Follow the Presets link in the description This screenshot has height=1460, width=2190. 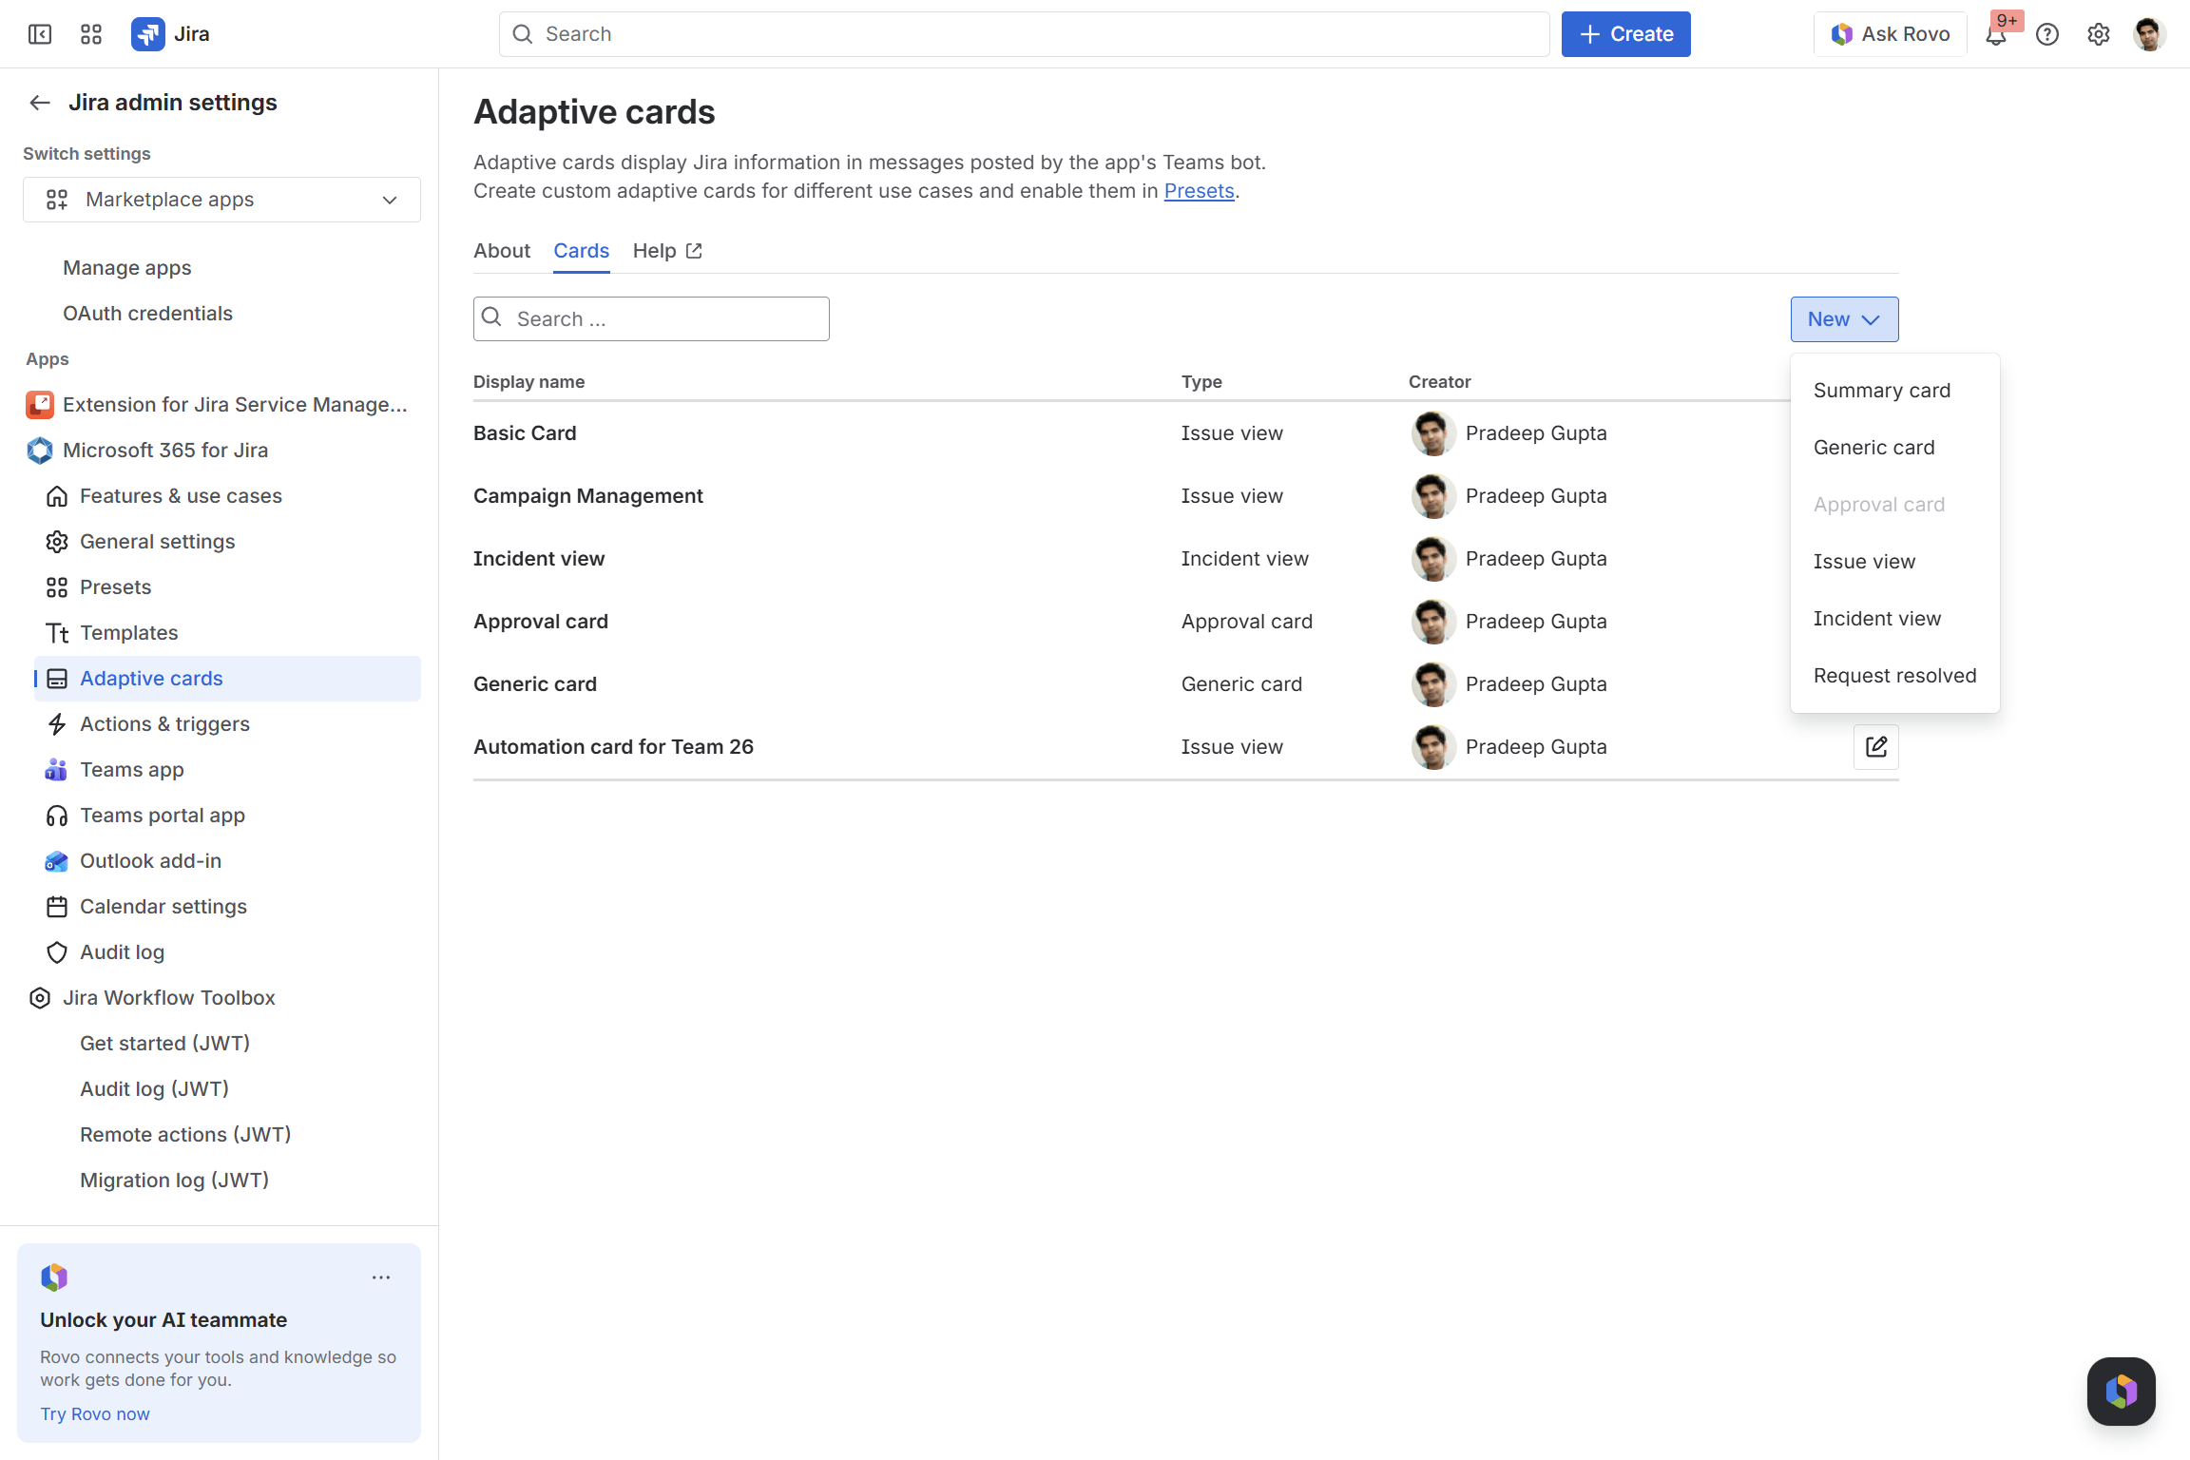click(x=1200, y=191)
